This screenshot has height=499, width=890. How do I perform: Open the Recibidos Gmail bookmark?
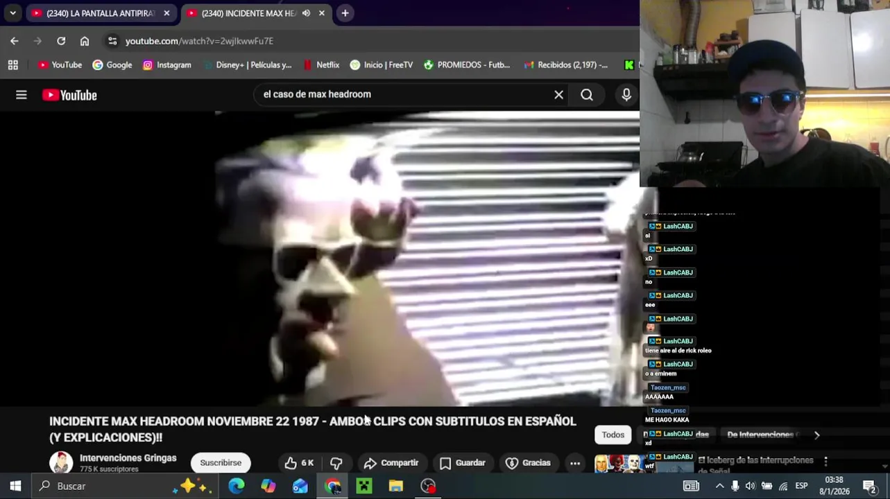click(566, 64)
